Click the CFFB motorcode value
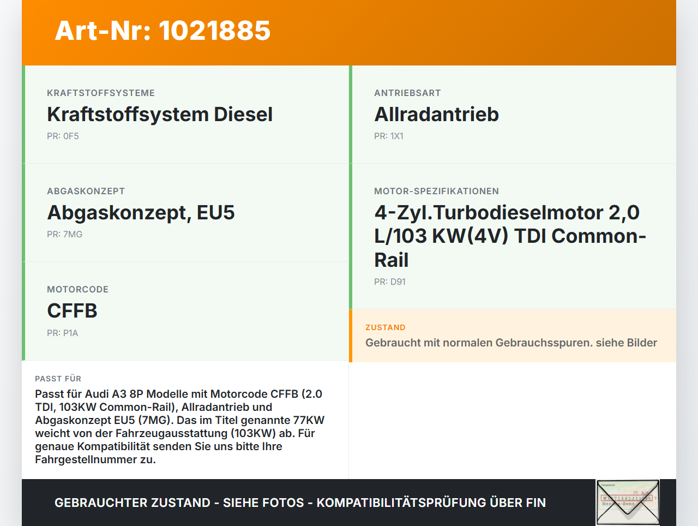 tap(72, 310)
